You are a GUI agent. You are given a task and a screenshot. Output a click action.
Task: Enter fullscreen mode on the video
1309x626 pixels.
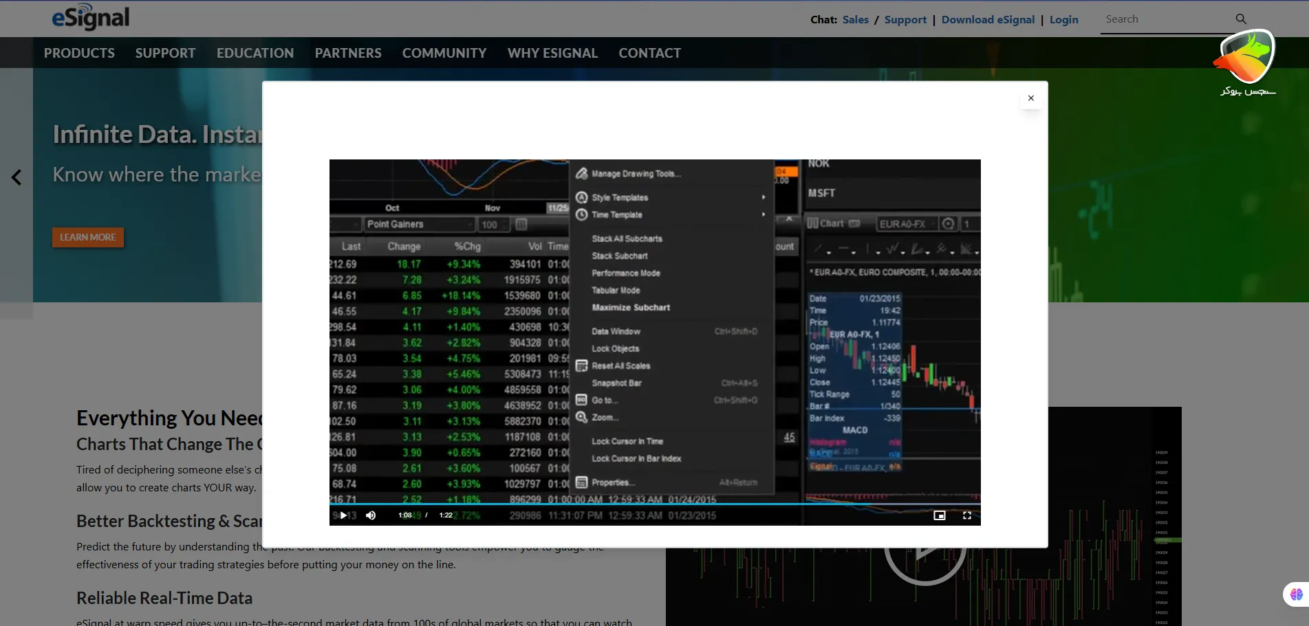point(966,515)
